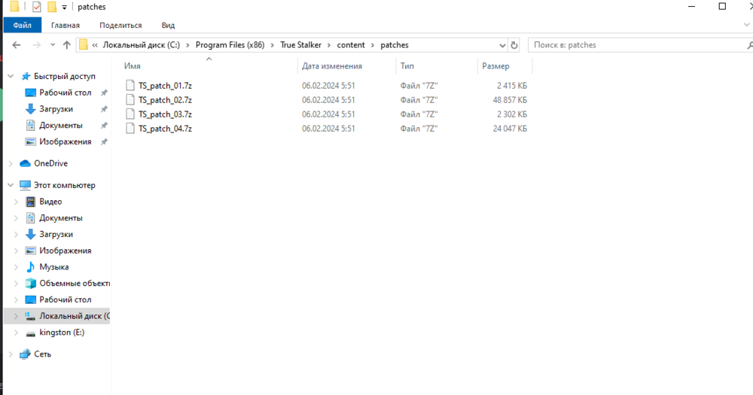
Task: Expand the Видео tree node
Action: pyautogui.click(x=17, y=202)
